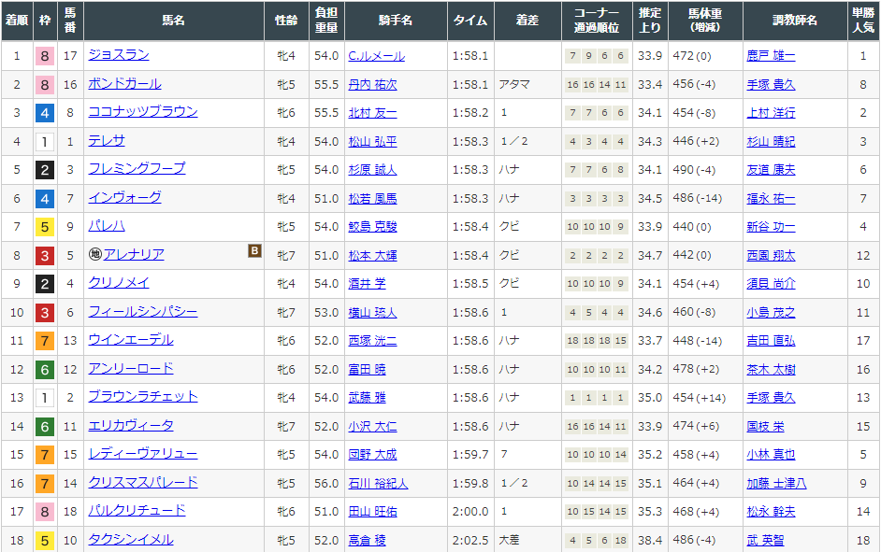
Task: Open jockey link 石川 裕紀人
Action: click(378, 484)
